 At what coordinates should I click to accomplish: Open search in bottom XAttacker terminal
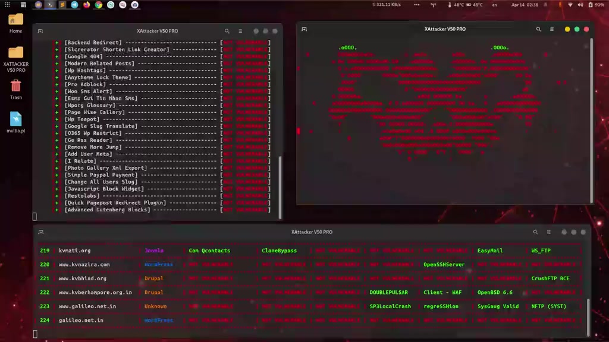click(535, 232)
